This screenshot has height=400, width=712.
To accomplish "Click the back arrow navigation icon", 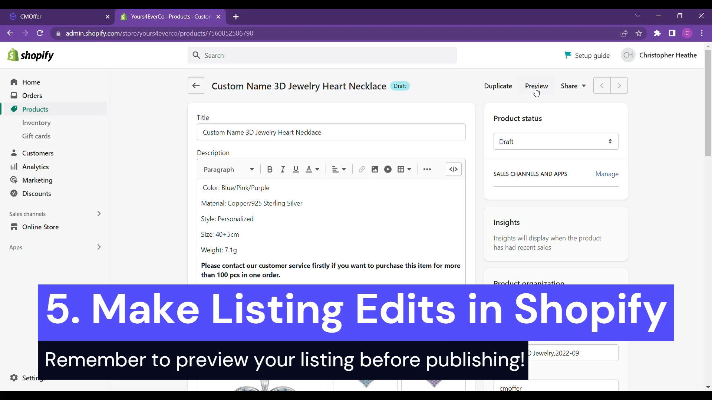I will tap(196, 86).
